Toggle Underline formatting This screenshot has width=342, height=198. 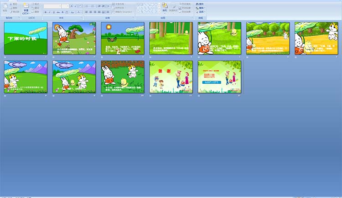click(54, 12)
